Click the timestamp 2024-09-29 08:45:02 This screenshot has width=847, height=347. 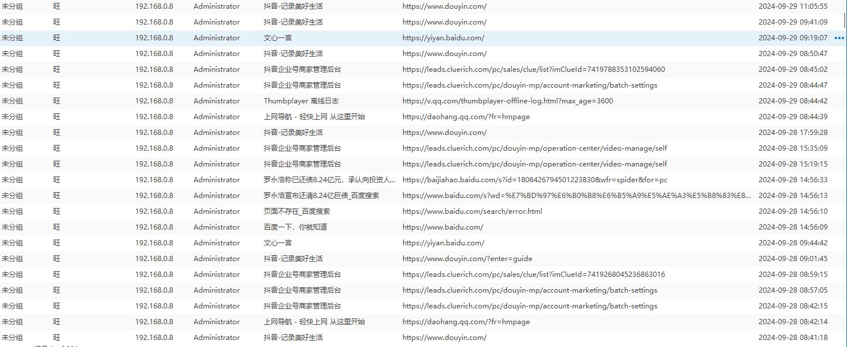click(x=793, y=70)
